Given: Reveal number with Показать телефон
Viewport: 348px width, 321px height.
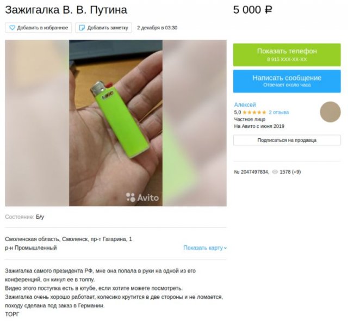Looking at the screenshot, I should click(x=287, y=54).
